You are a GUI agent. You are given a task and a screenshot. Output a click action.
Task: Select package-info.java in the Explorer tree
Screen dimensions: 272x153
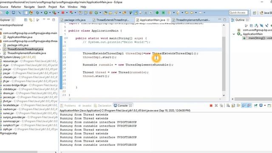click(x=18, y=45)
